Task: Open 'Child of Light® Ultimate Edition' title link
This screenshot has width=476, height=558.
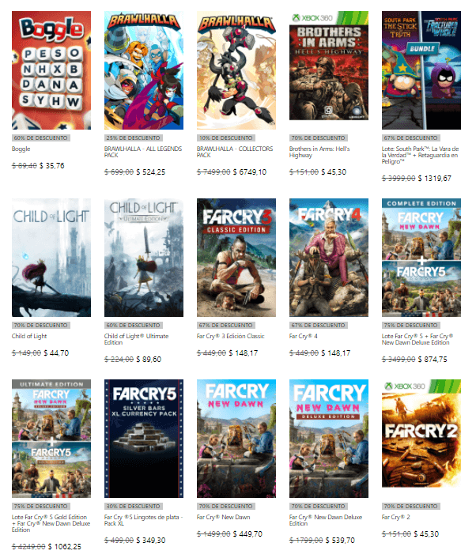Action: pos(136,339)
